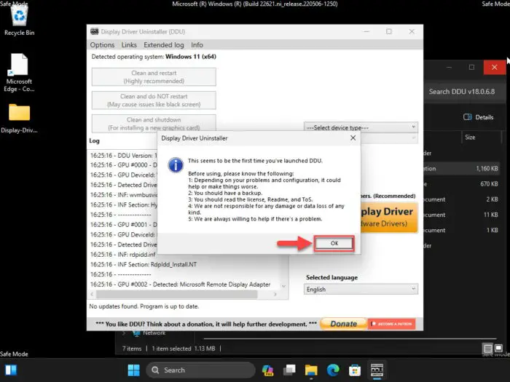510x382 pixels.
Task: Expand the Network tree item
Action: click(x=124, y=333)
